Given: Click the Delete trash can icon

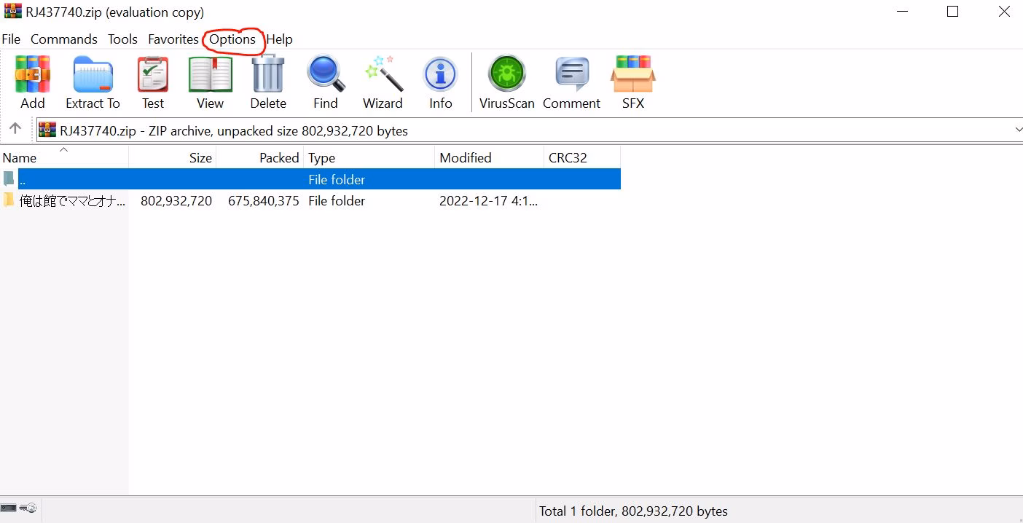Looking at the screenshot, I should (268, 82).
